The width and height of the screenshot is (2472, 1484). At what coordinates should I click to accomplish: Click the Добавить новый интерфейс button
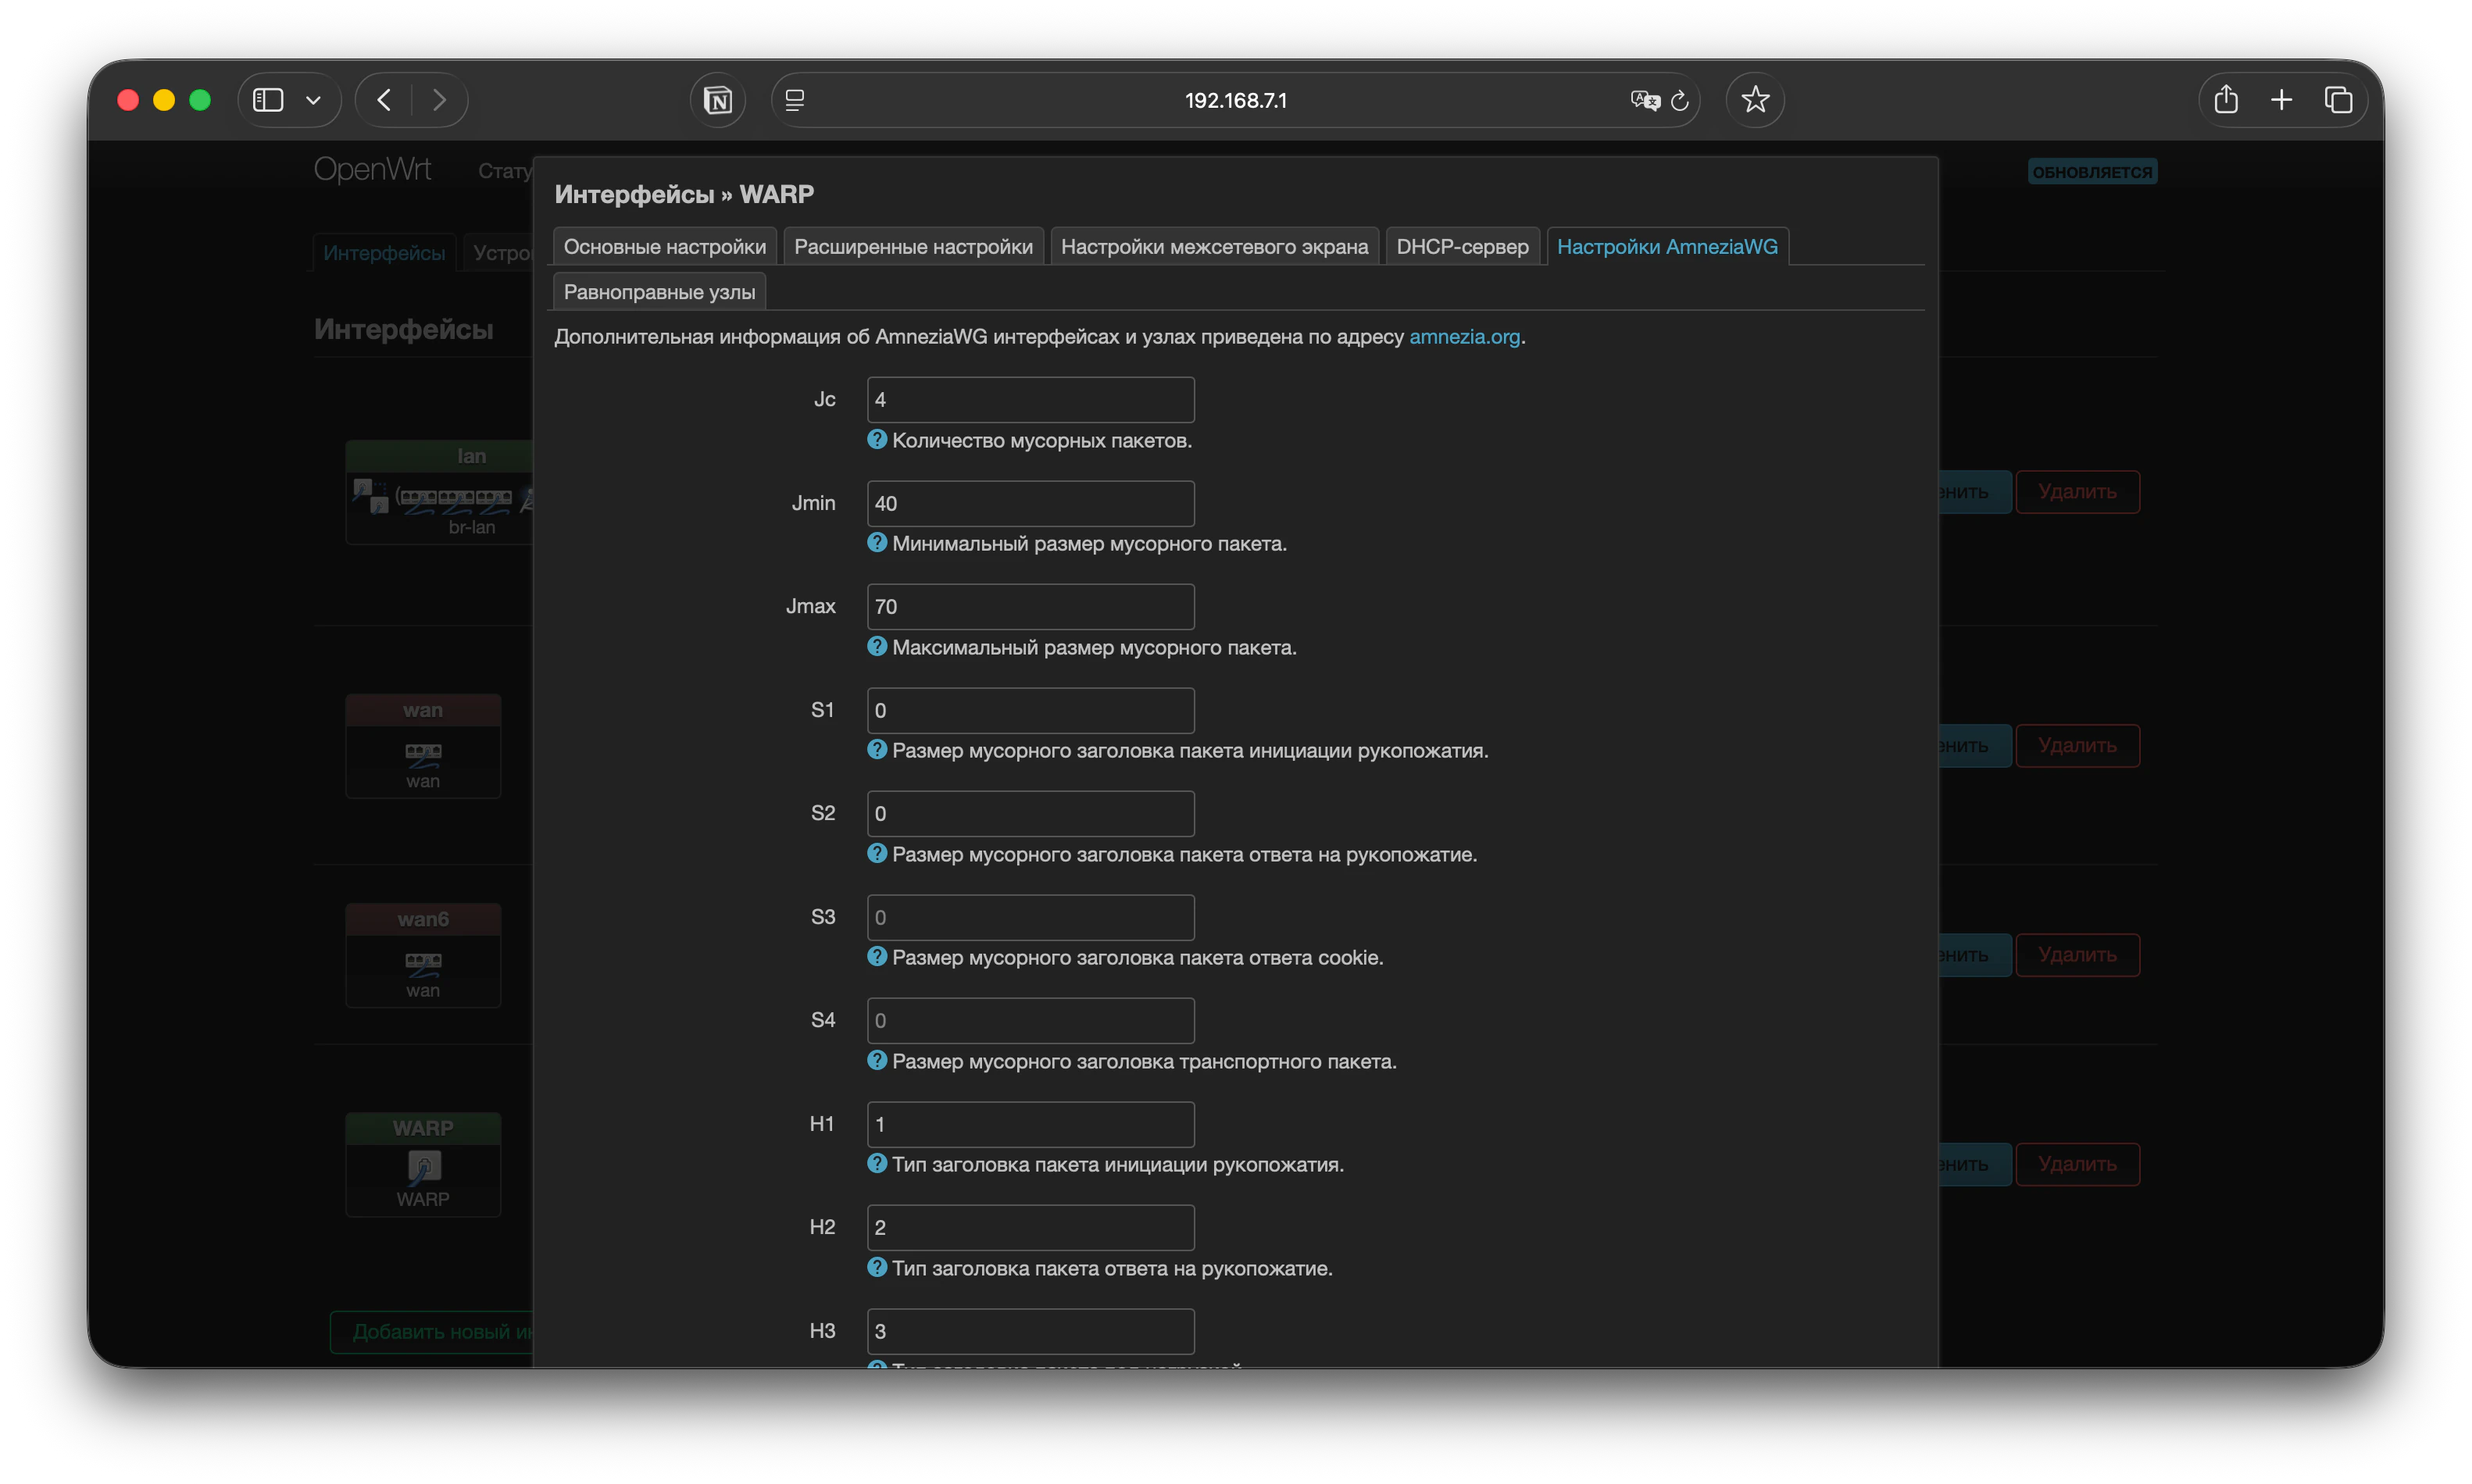(x=432, y=1332)
